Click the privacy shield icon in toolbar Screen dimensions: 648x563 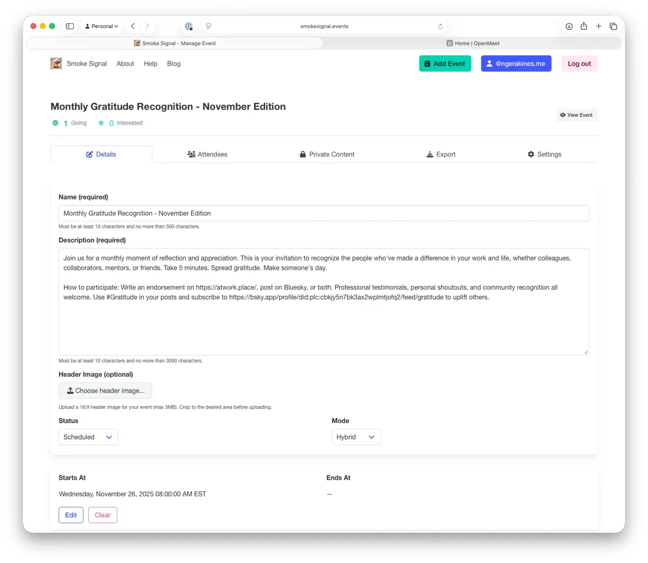(x=189, y=26)
